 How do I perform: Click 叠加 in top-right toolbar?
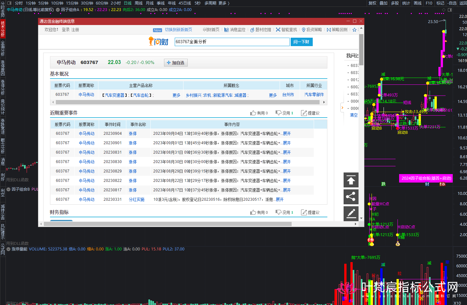click(384, 3)
